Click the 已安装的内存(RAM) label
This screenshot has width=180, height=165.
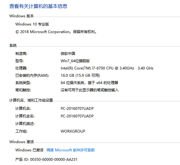tap(32, 76)
